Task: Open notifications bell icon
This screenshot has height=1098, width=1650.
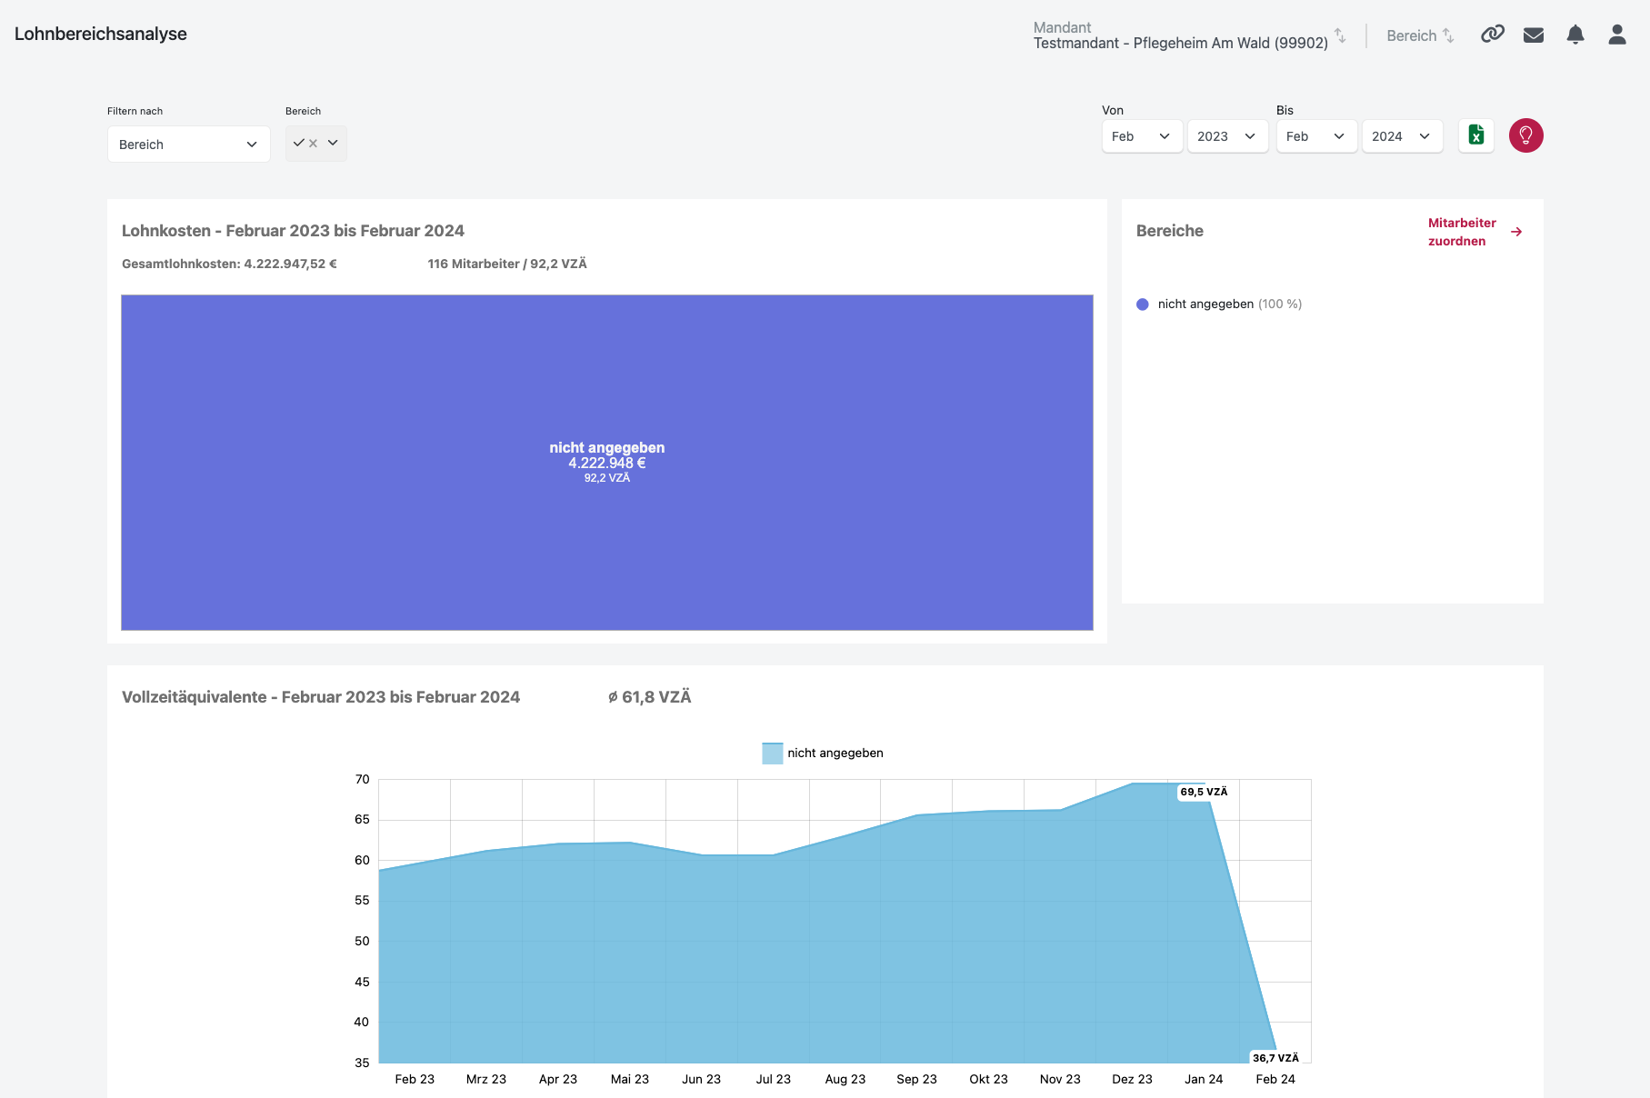Action: tap(1575, 35)
